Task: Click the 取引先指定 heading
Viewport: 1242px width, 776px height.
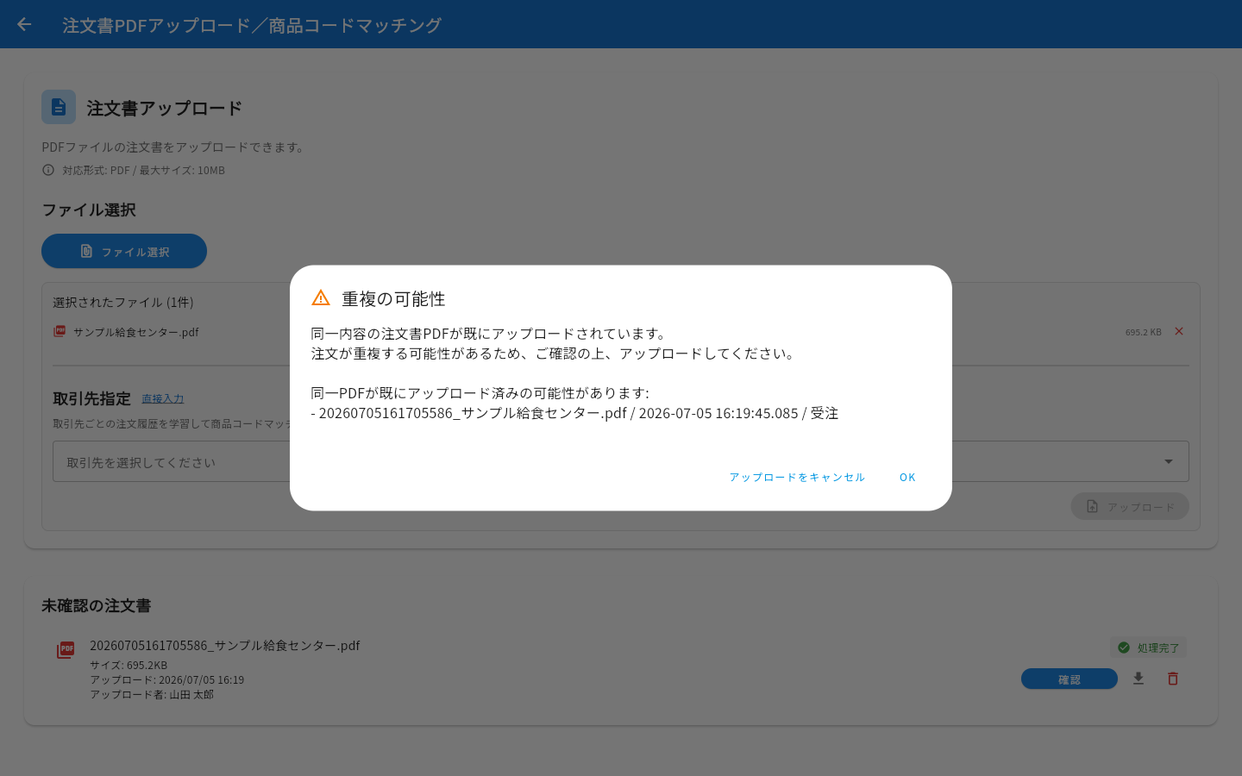Action: click(91, 398)
